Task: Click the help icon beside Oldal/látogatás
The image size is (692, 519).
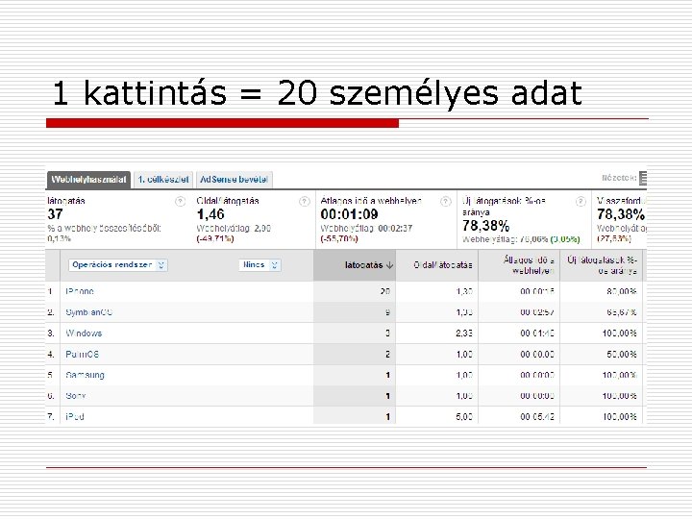Action: coord(305,202)
